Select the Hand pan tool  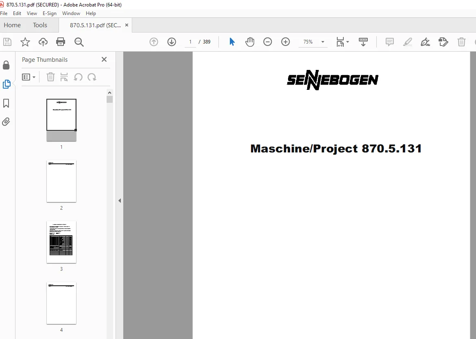[x=250, y=42]
